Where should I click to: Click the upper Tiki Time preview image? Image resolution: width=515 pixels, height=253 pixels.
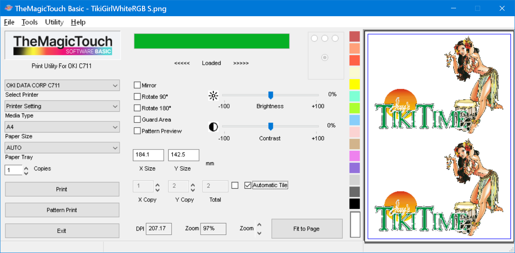[x=439, y=85]
